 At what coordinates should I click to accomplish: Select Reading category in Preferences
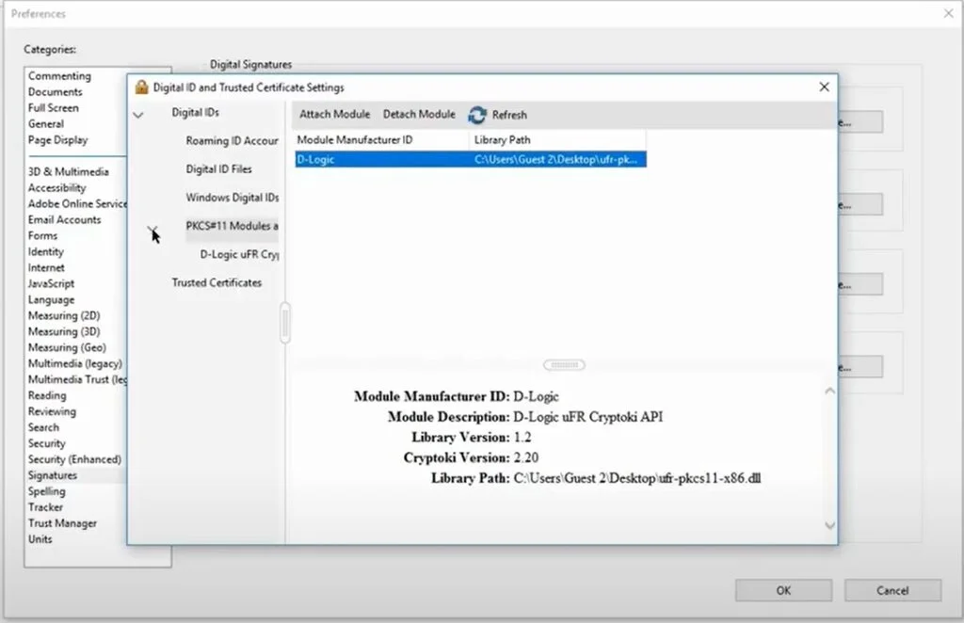(47, 395)
